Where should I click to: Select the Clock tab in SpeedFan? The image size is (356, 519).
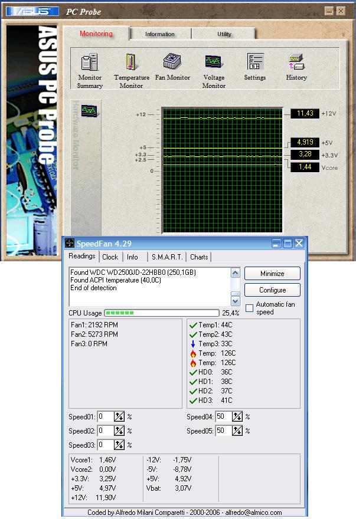point(110,257)
